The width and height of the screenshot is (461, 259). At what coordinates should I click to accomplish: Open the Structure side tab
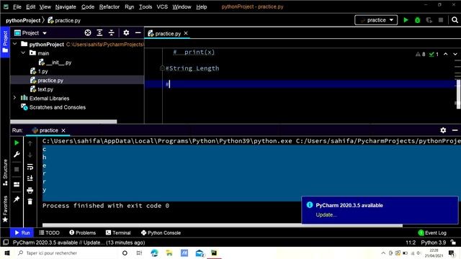click(5, 172)
